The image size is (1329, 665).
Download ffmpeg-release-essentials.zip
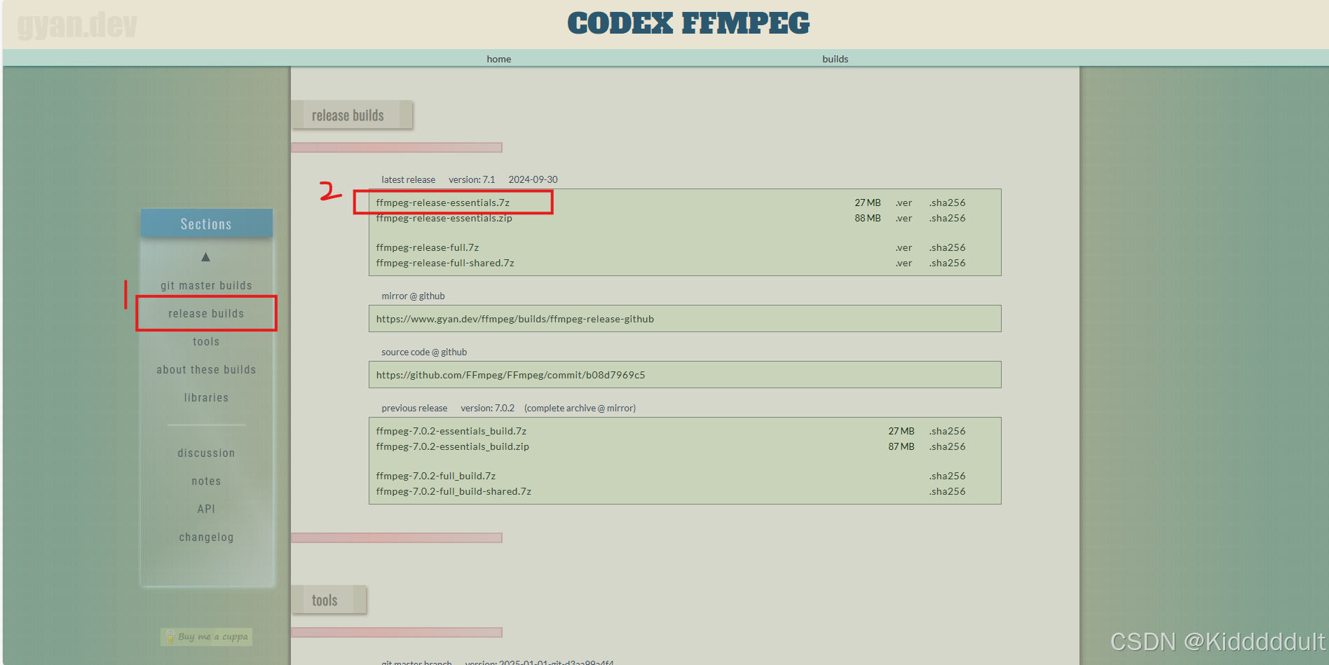pyautogui.click(x=444, y=218)
